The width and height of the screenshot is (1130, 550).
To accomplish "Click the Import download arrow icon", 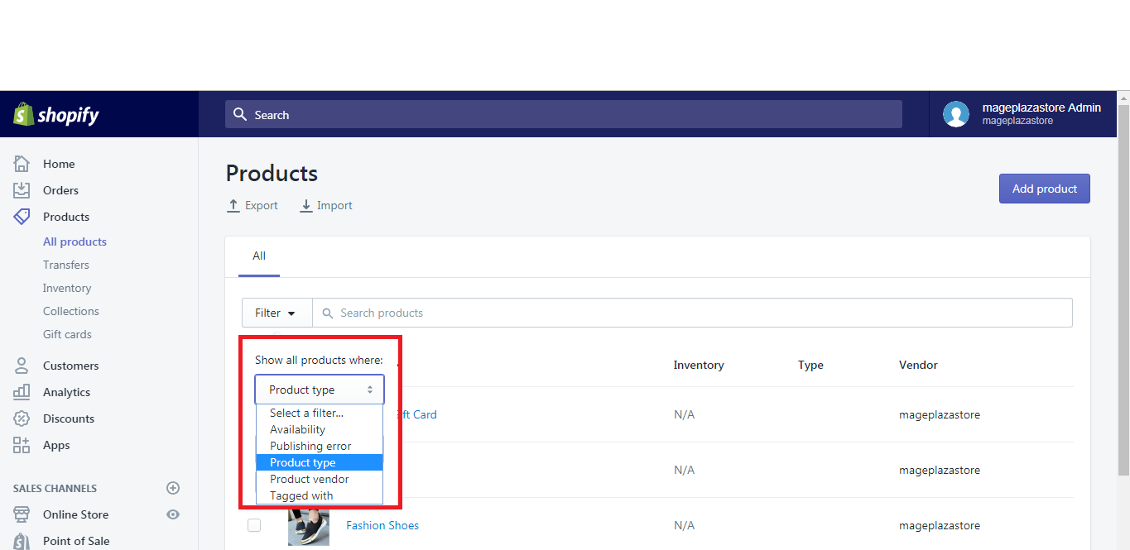I will tap(306, 205).
